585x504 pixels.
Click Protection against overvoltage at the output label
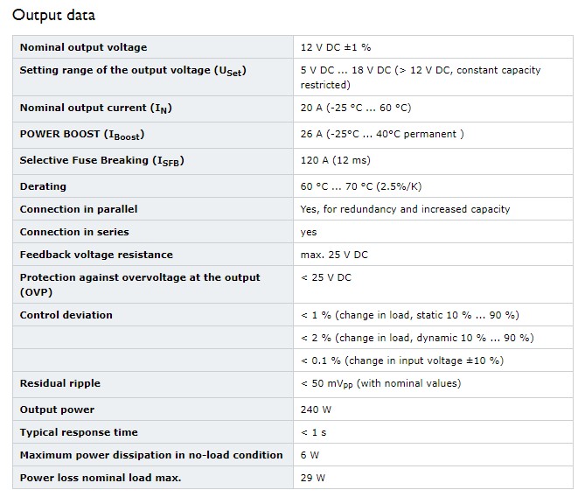pyautogui.click(x=140, y=284)
